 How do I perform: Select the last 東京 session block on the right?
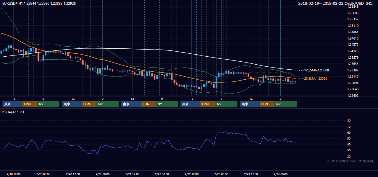tap(250, 104)
